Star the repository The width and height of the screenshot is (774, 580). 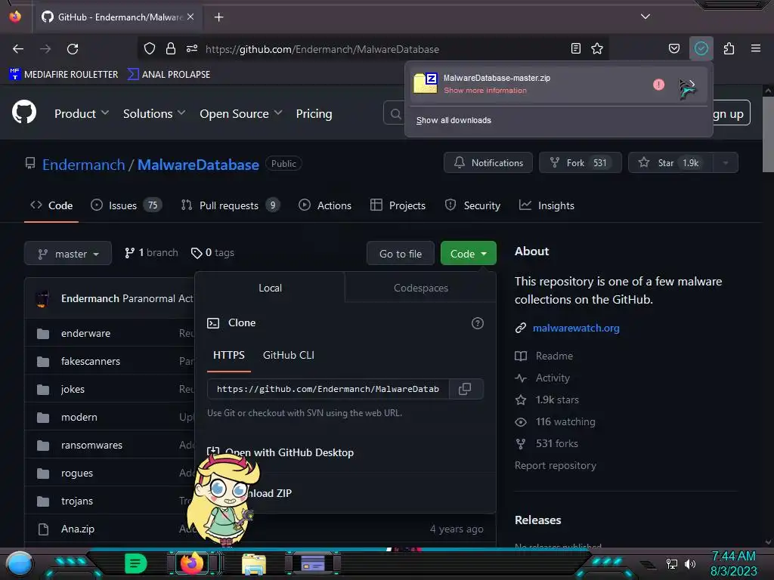click(x=670, y=163)
